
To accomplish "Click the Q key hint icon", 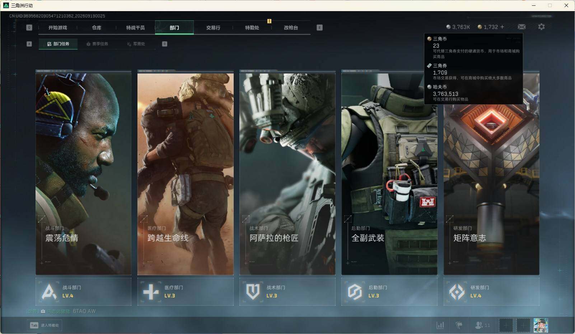I will click(29, 28).
